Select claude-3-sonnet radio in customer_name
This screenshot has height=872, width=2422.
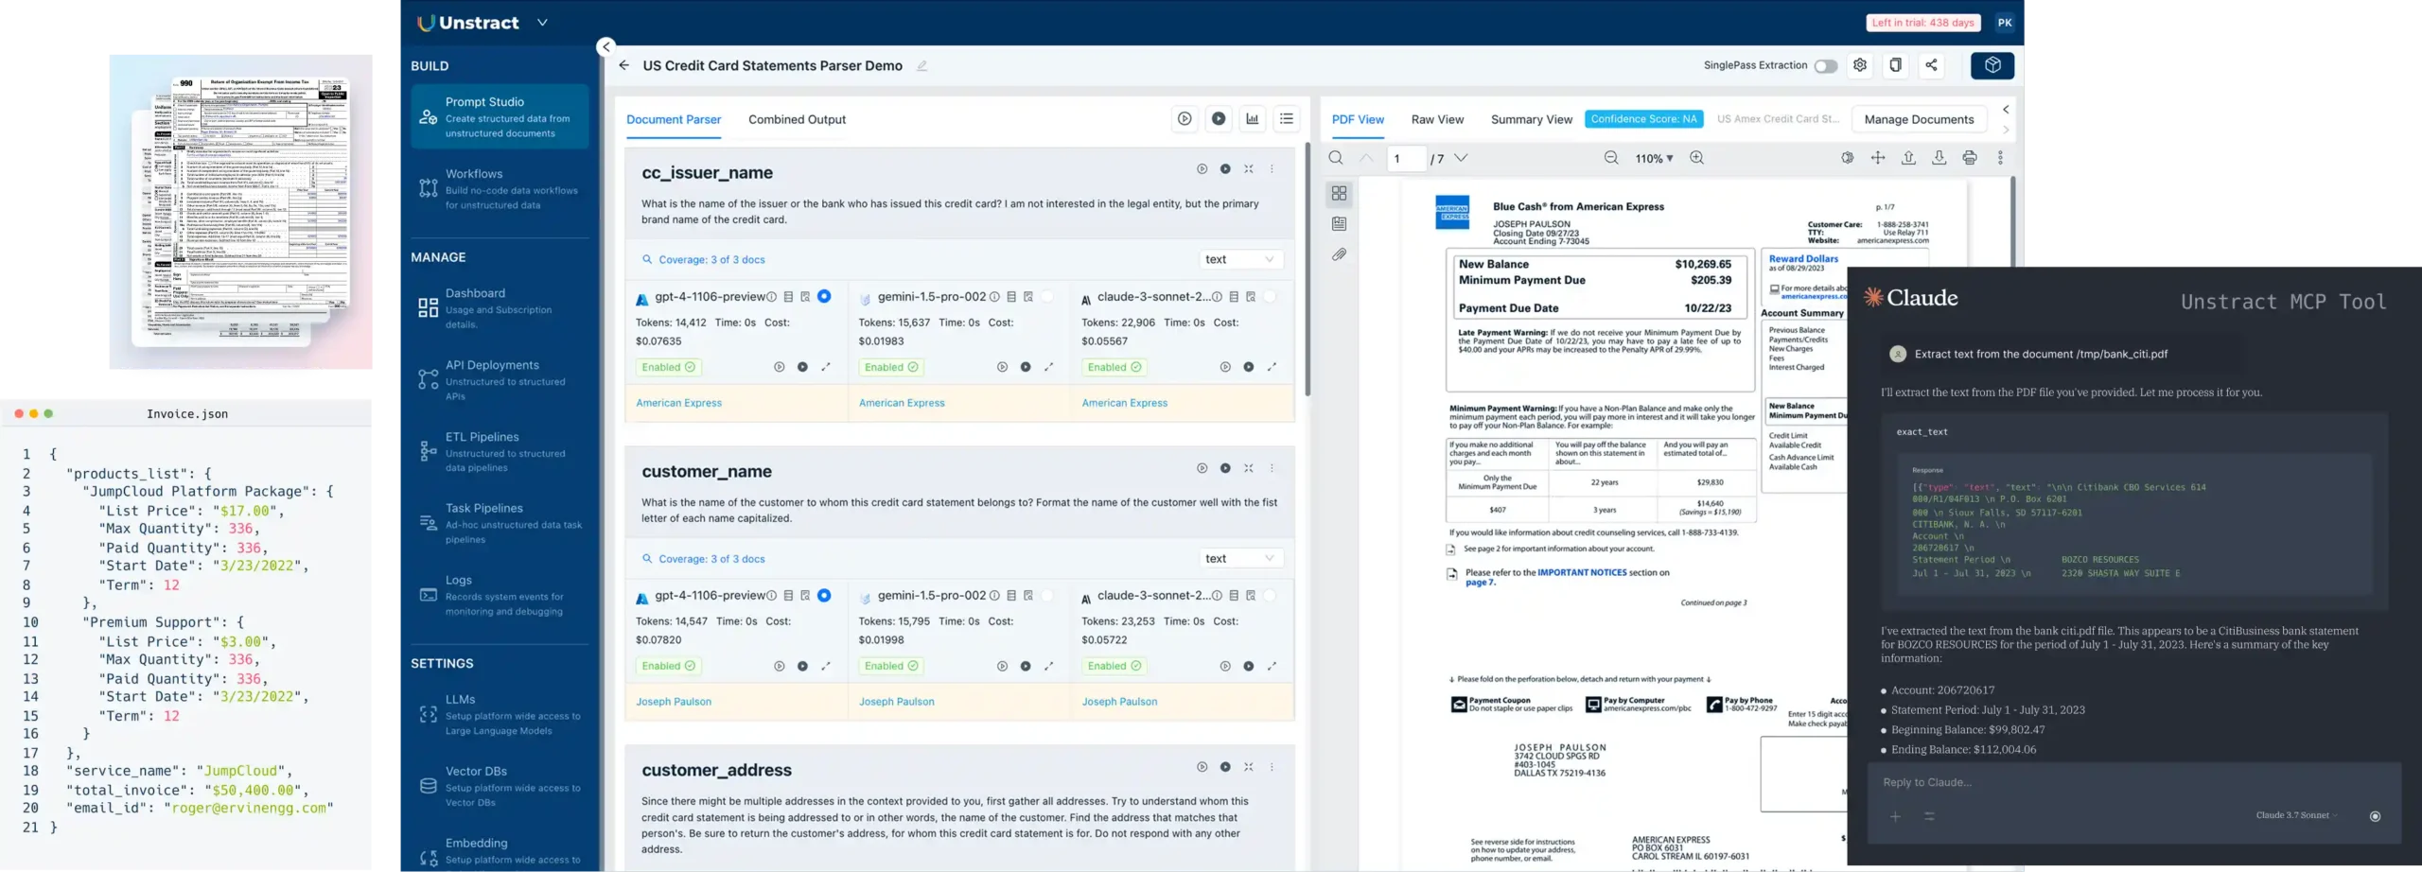1271,595
